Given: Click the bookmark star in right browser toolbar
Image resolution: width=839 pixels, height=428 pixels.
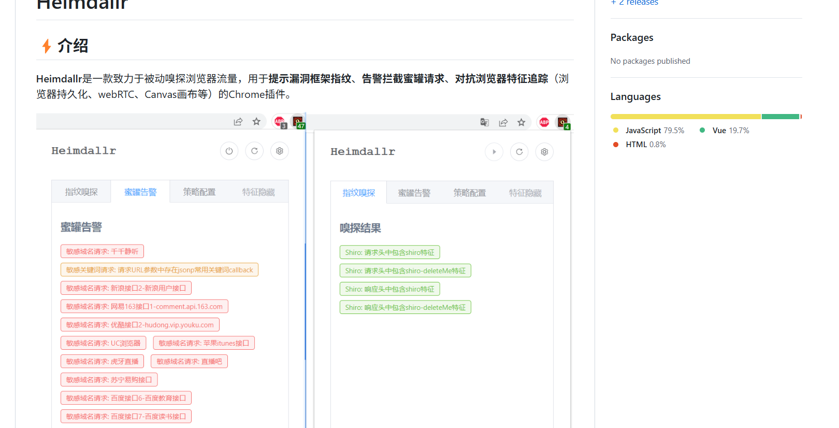Looking at the screenshot, I should [x=522, y=122].
